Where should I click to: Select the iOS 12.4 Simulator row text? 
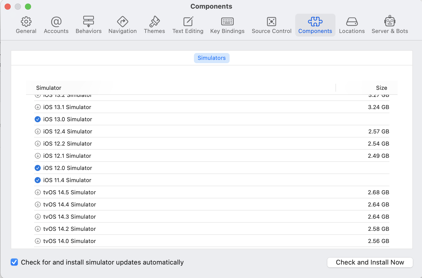click(x=68, y=131)
